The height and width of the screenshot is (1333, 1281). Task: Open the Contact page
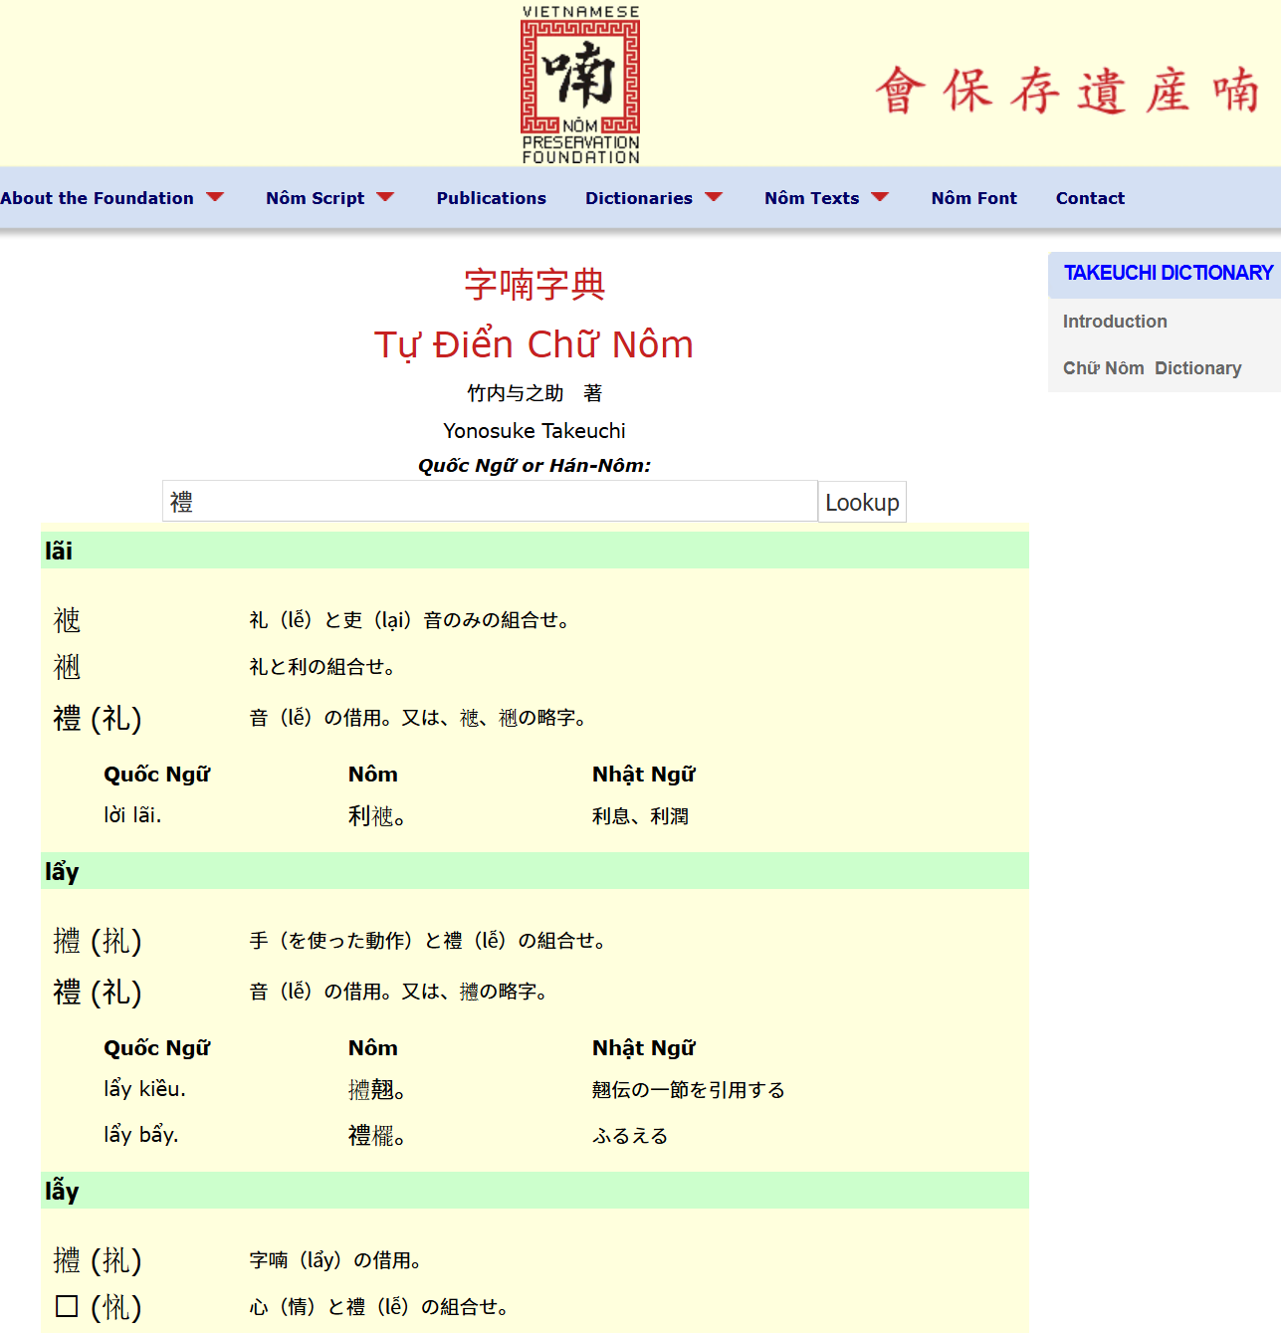click(x=1090, y=198)
